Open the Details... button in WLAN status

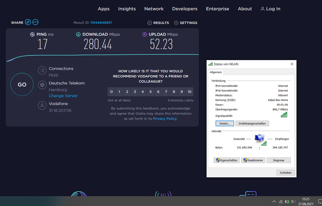click(x=224, y=123)
